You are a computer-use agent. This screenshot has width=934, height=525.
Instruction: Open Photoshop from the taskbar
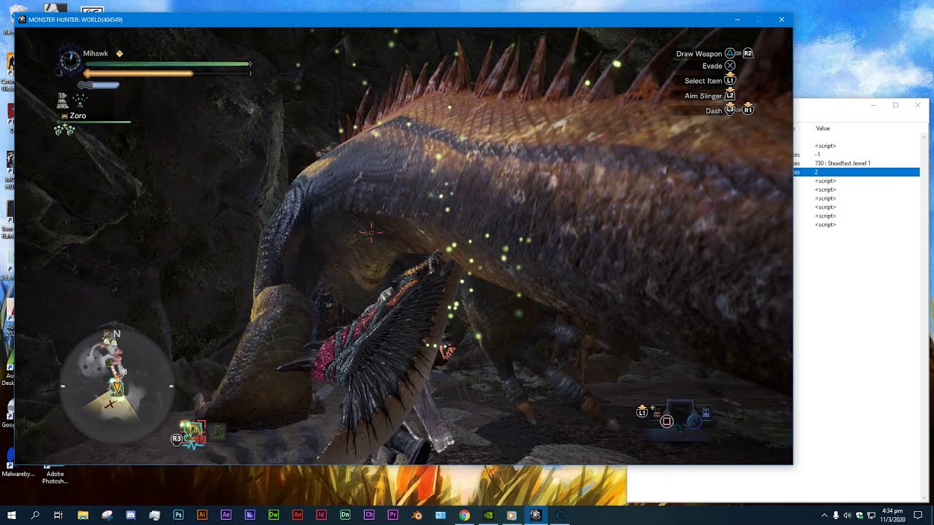point(178,515)
